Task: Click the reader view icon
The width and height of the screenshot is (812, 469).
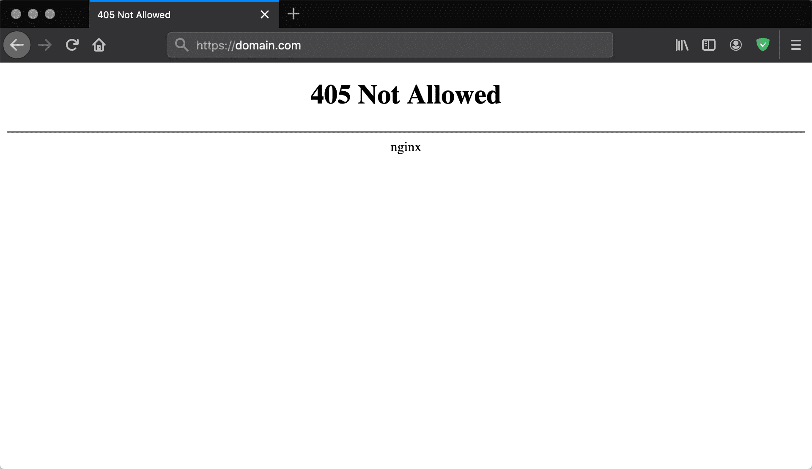Action: point(708,45)
